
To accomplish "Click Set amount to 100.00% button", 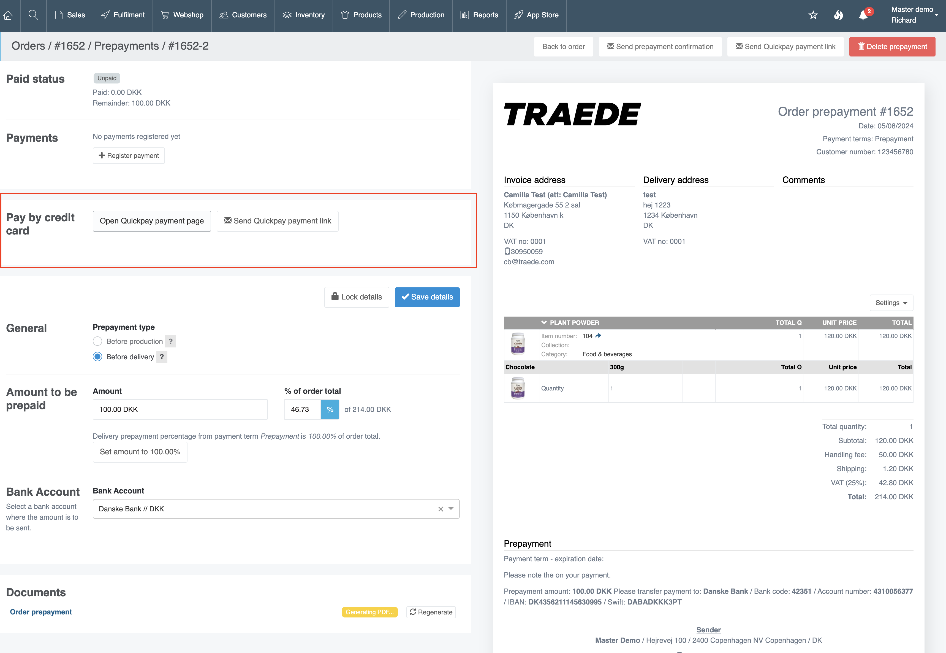I will click(140, 452).
